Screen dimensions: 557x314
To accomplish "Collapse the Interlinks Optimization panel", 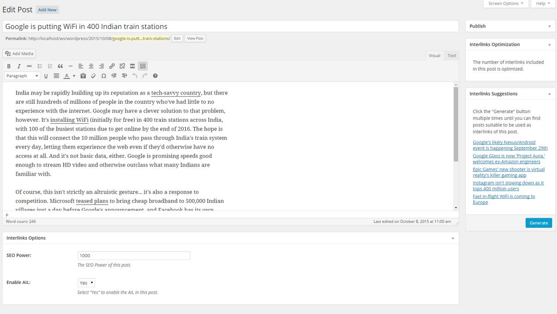I will coord(549,45).
